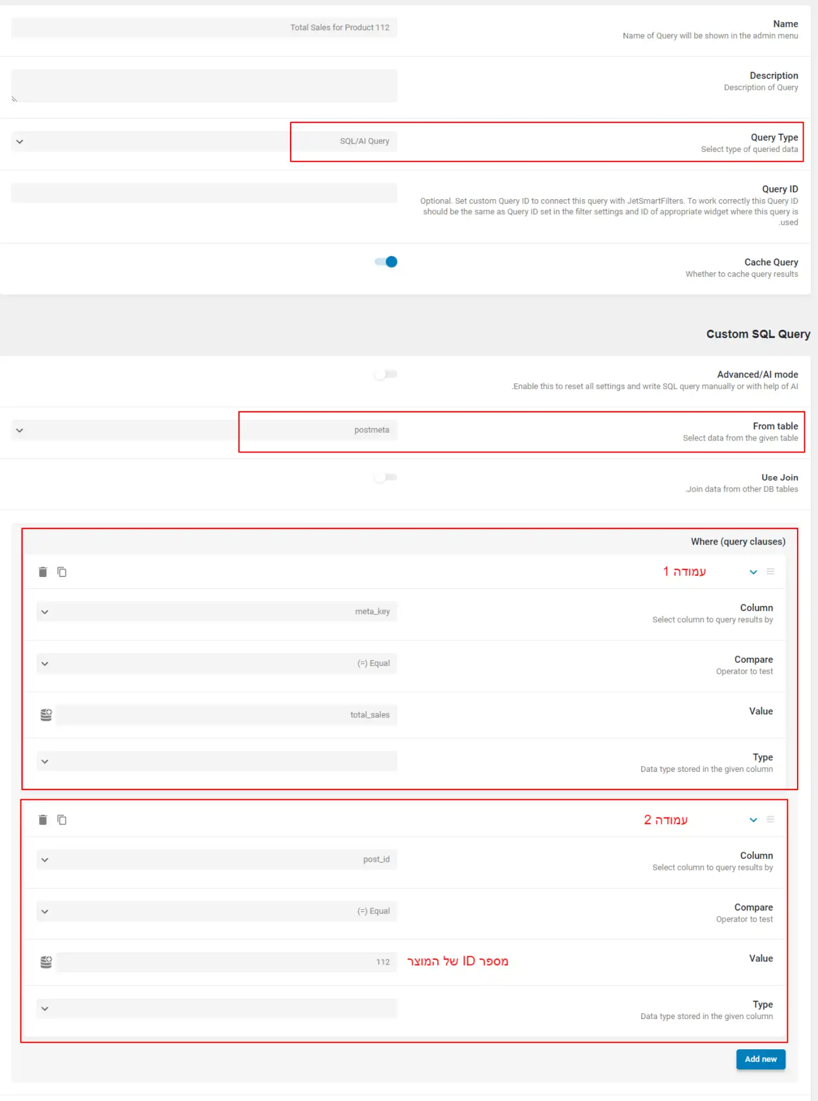Click the Name field Total Sales for Product 112
This screenshot has width=818, height=1101.
[204, 28]
